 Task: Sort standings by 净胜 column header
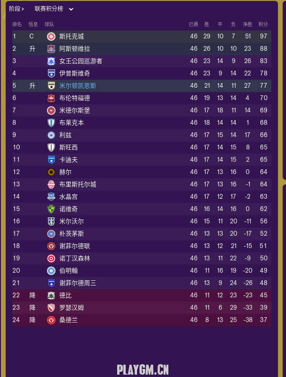(x=248, y=24)
